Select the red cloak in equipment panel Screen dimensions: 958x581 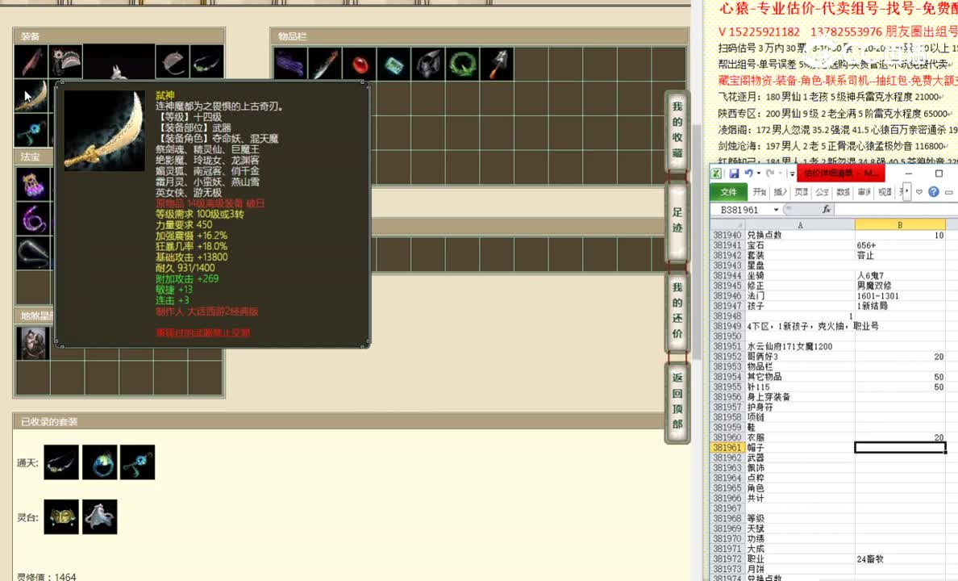click(x=31, y=62)
